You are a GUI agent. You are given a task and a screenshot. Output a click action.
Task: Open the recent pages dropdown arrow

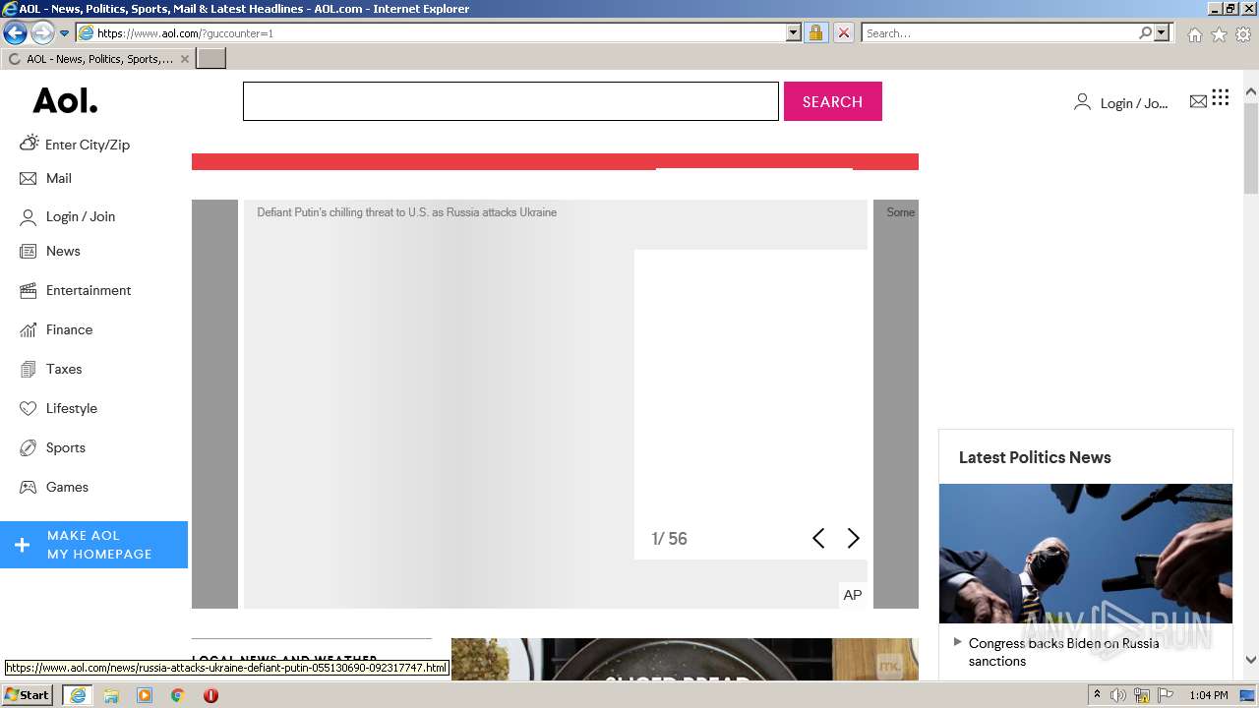click(x=65, y=33)
